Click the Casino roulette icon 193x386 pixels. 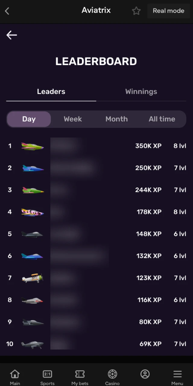coord(112,376)
